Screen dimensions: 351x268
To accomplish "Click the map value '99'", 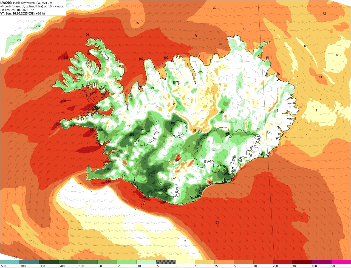I will (x=220, y=44).
